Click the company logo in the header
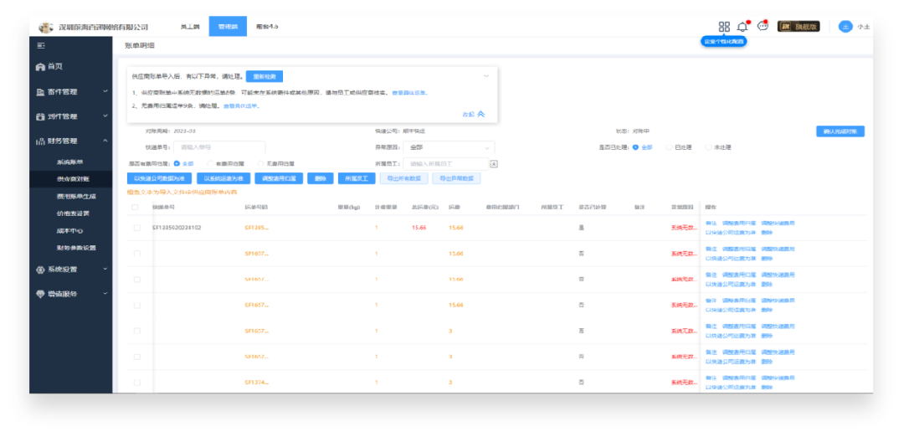 45,27
